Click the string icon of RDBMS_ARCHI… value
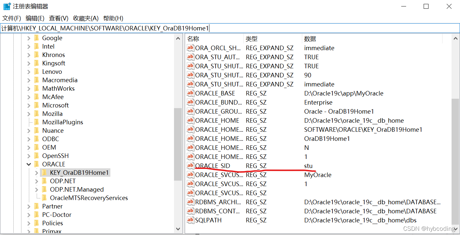Viewport: 460px width, 235px height. pos(190,202)
